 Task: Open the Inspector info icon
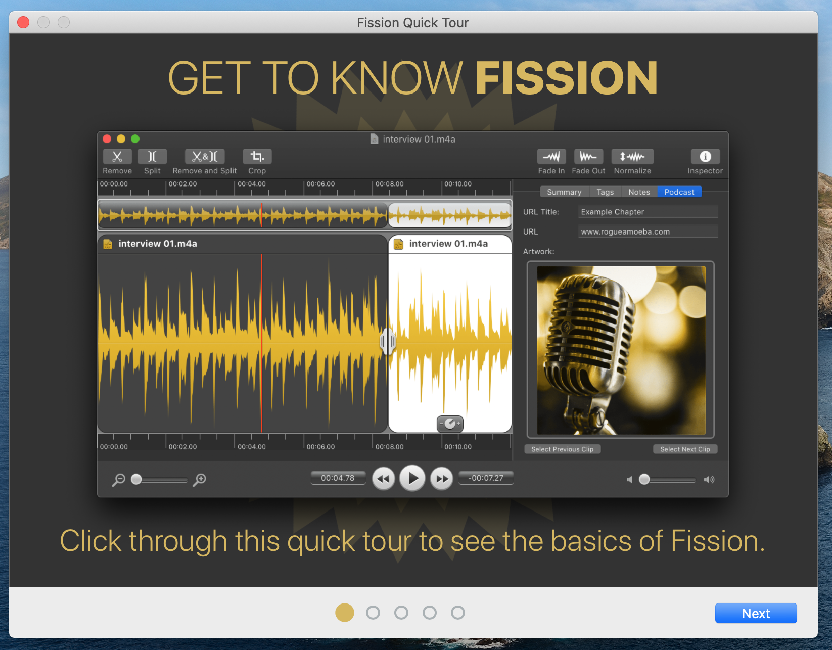(x=705, y=157)
